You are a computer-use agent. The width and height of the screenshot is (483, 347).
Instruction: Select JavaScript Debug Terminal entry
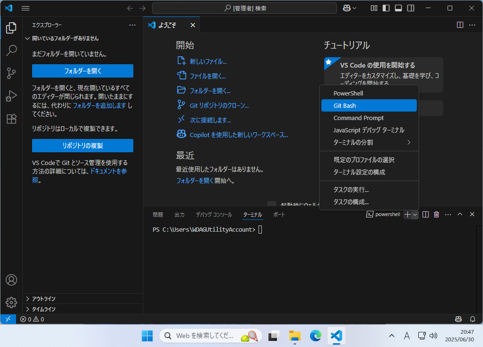369,130
